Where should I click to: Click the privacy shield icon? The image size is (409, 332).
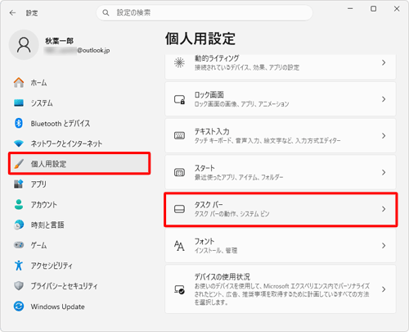coord(19,286)
